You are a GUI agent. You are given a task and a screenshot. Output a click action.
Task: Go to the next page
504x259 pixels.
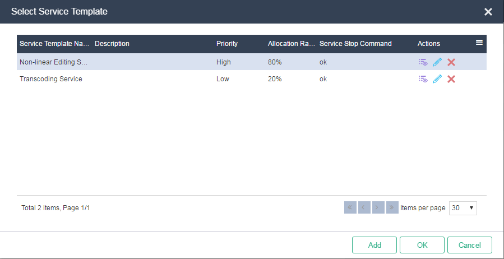point(378,207)
